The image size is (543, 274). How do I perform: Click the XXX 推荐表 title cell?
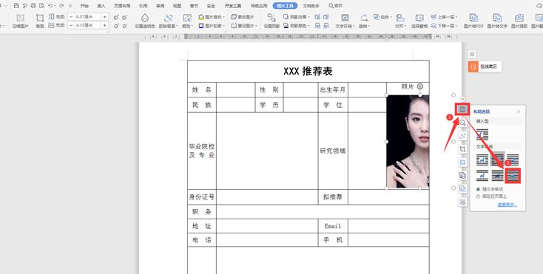308,71
